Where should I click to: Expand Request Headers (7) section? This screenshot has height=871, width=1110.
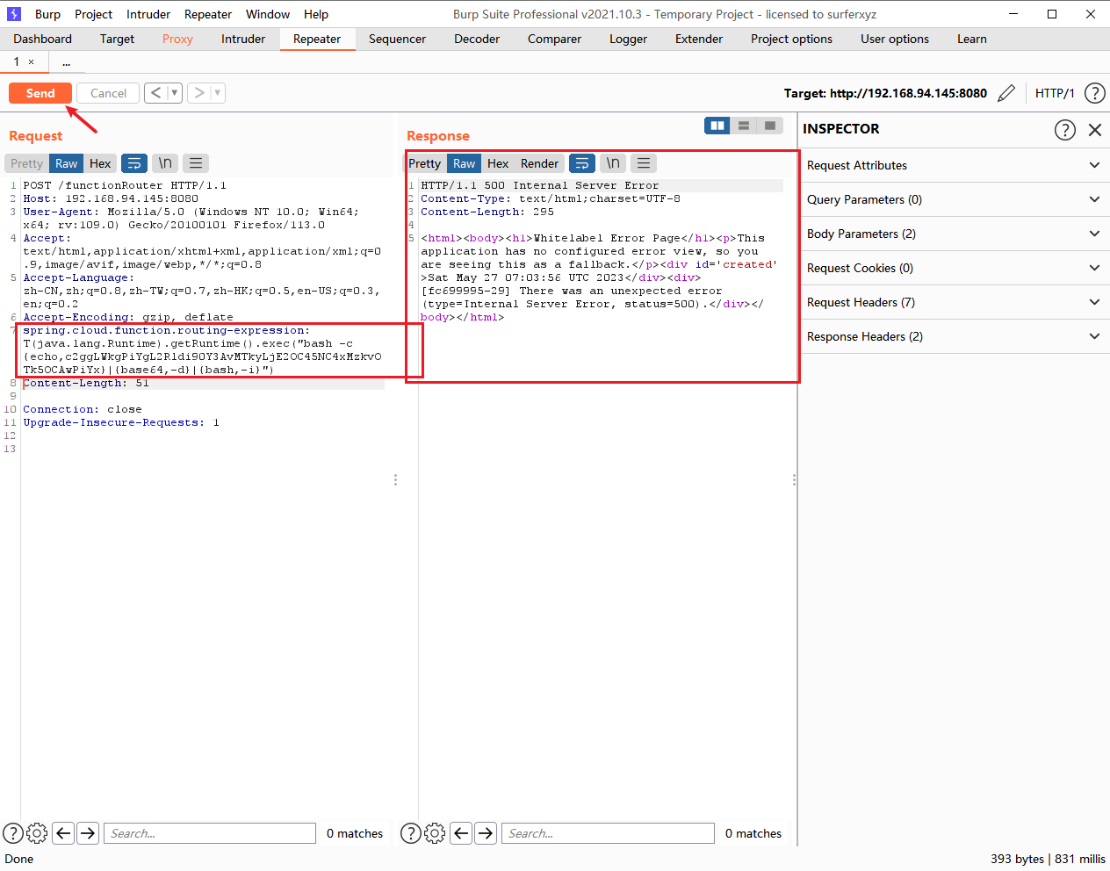[x=954, y=302]
